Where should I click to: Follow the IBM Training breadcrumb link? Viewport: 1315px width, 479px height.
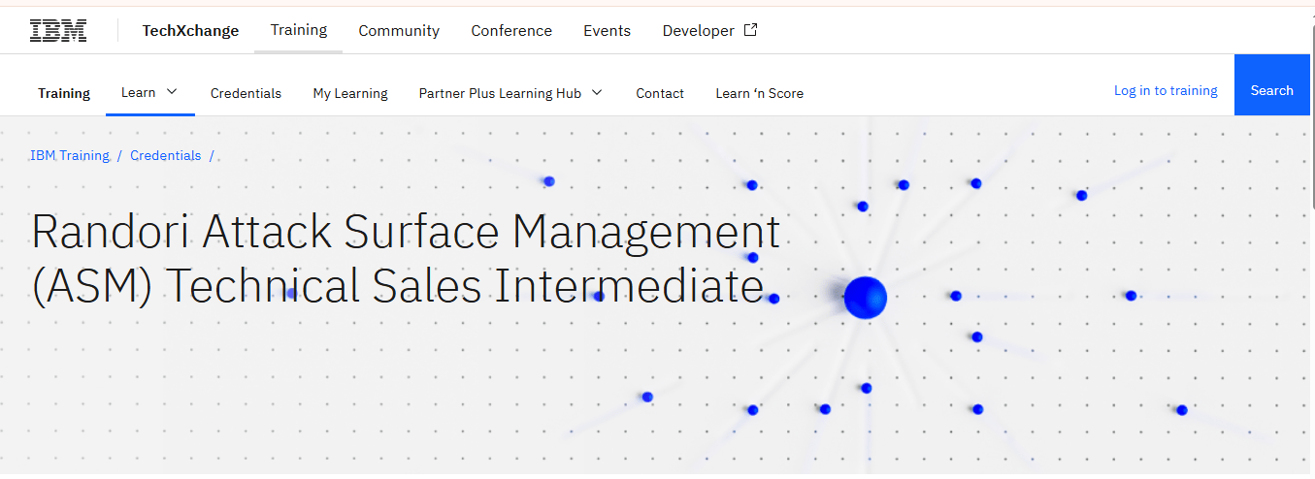point(70,155)
